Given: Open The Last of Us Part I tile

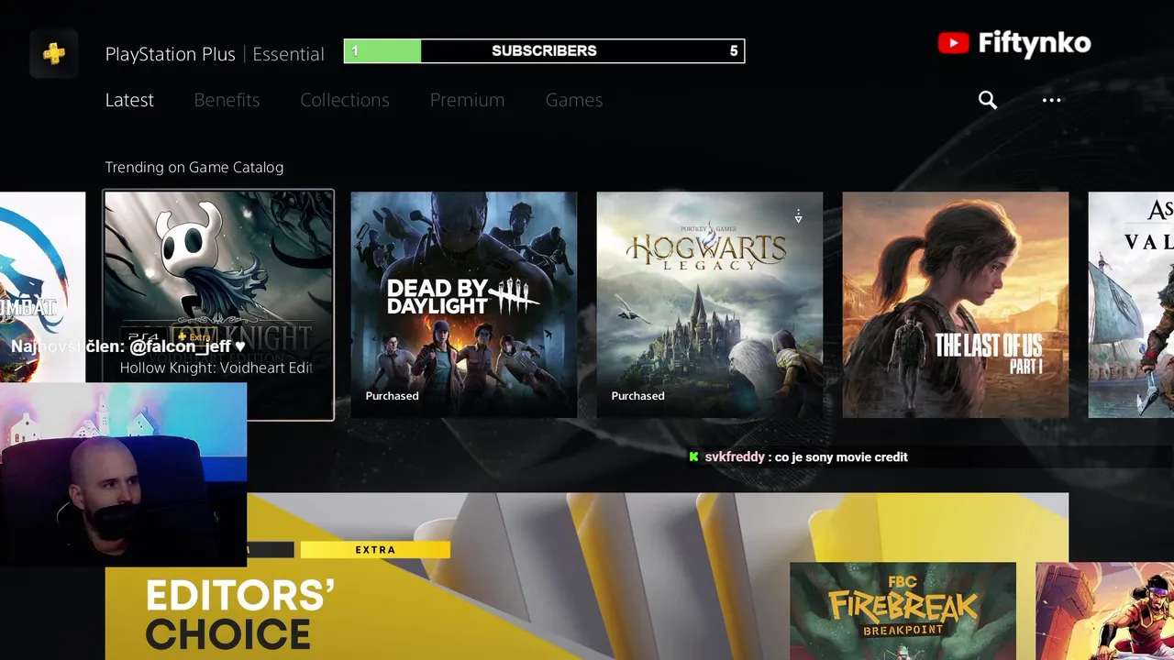Looking at the screenshot, I should coord(956,304).
